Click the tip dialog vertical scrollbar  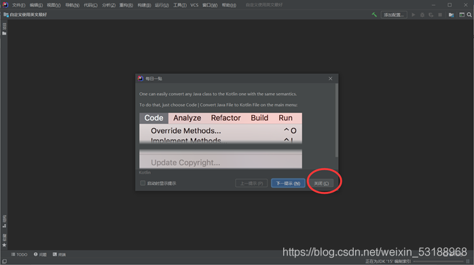[336, 120]
